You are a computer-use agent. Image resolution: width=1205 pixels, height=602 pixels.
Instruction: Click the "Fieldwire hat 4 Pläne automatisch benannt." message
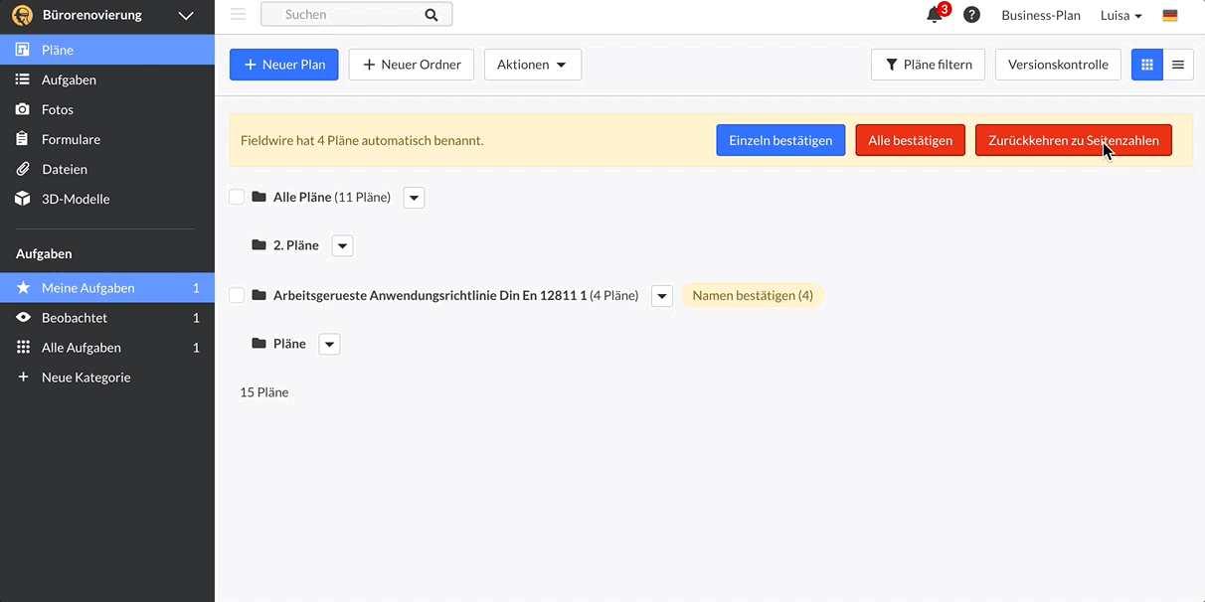362,140
